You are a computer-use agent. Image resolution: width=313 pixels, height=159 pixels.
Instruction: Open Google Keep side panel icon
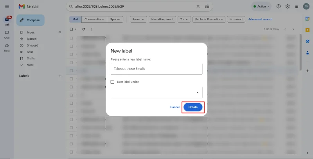coord(308,30)
